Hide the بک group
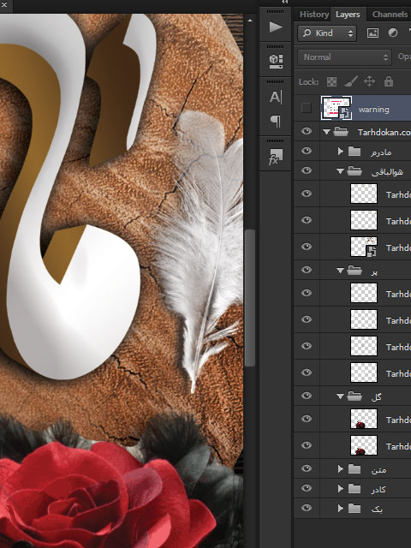Image resolution: width=411 pixels, height=548 pixels. [x=307, y=508]
